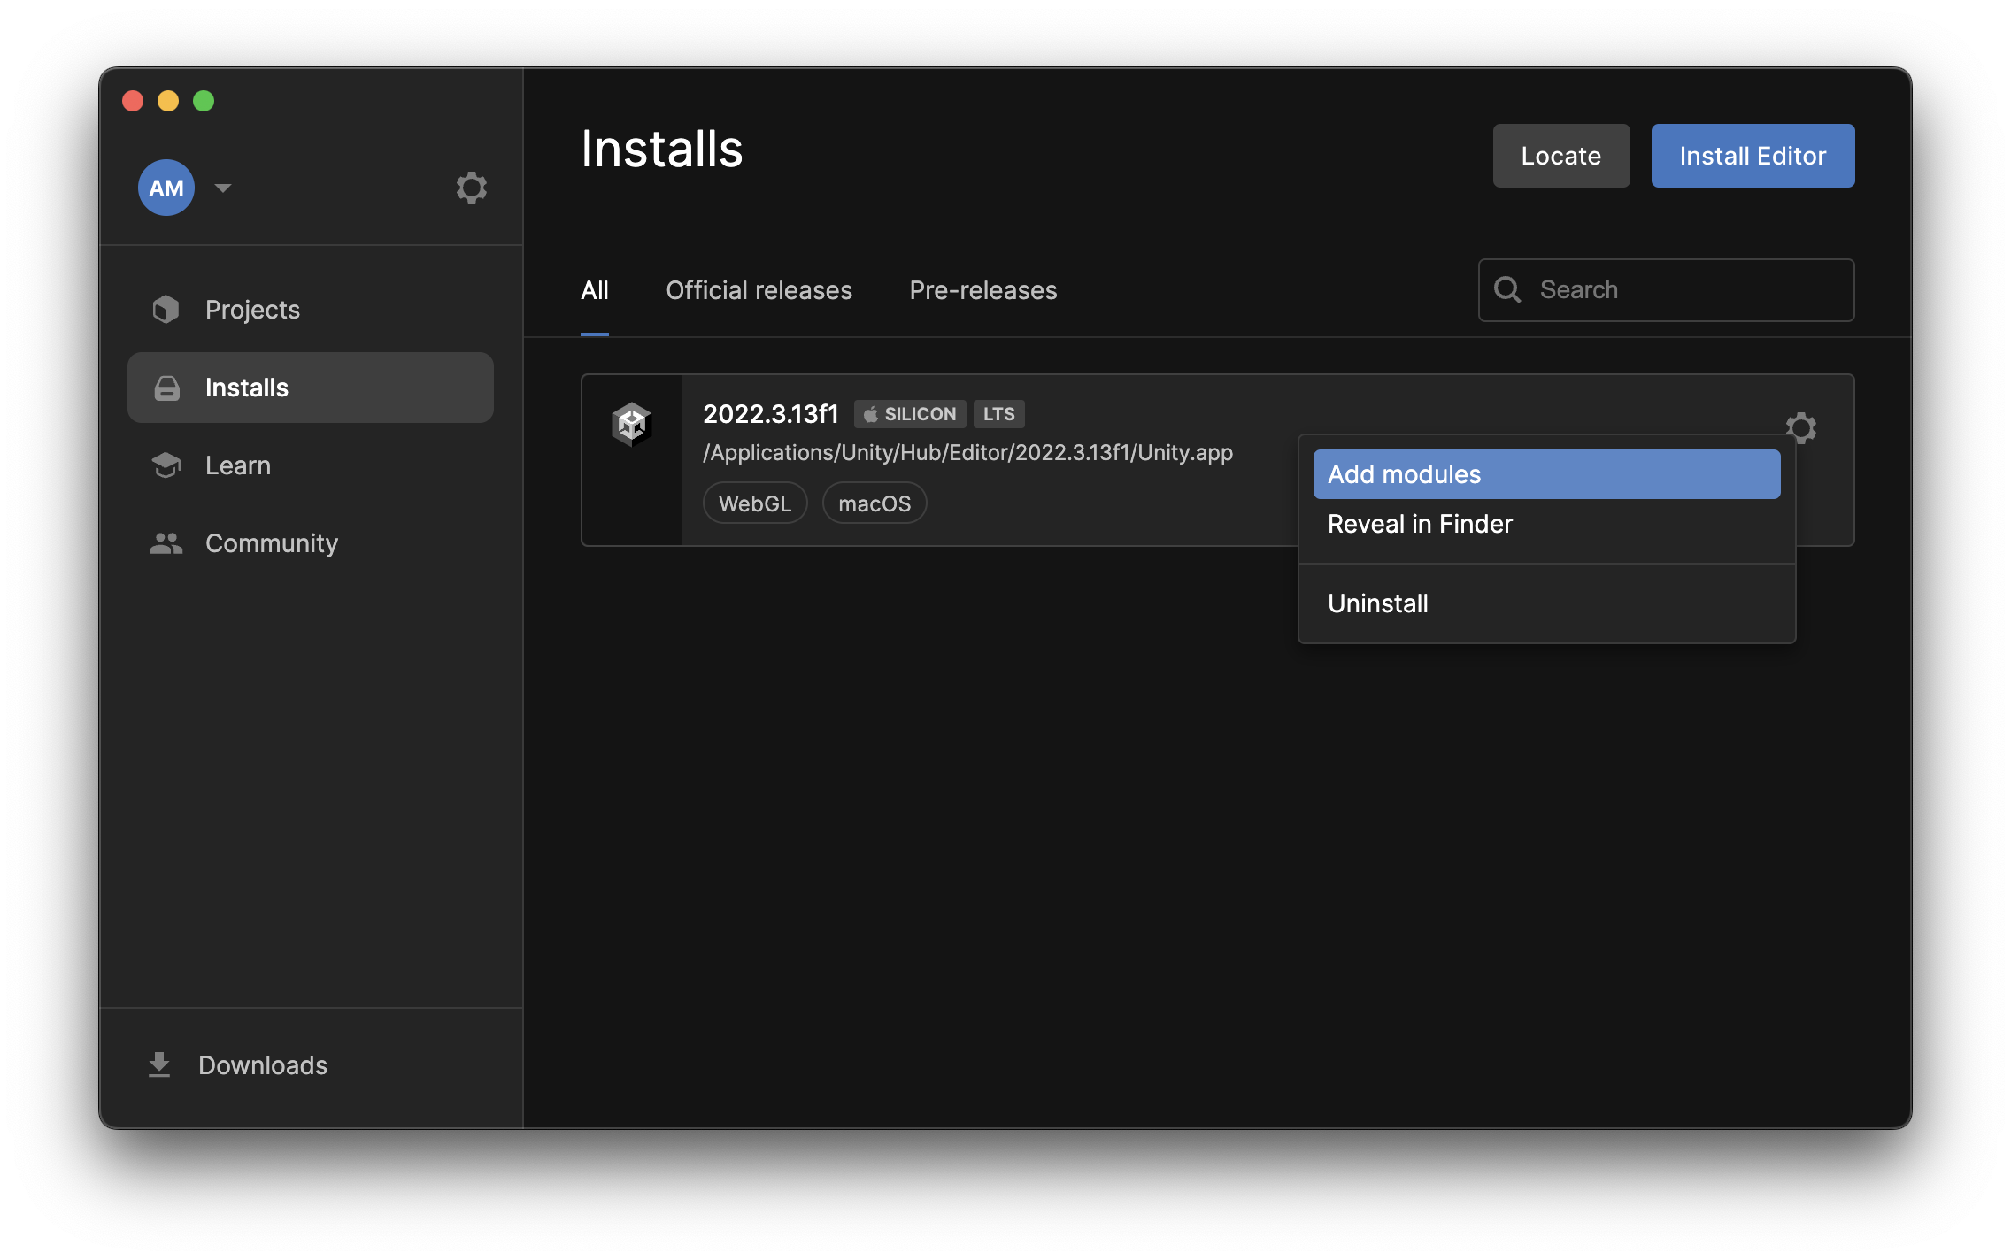2011x1260 pixels.
Task: Open the Learn section via its graduation-cap icon
Action: pos(166,465)
